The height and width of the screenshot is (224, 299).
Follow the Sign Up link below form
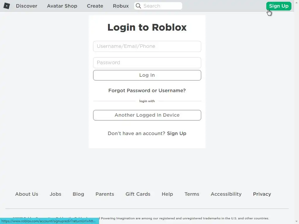coord(177,133)
